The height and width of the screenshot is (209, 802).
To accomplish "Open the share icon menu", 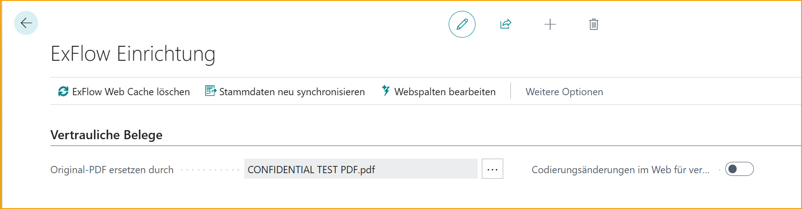I will (505, 24).
